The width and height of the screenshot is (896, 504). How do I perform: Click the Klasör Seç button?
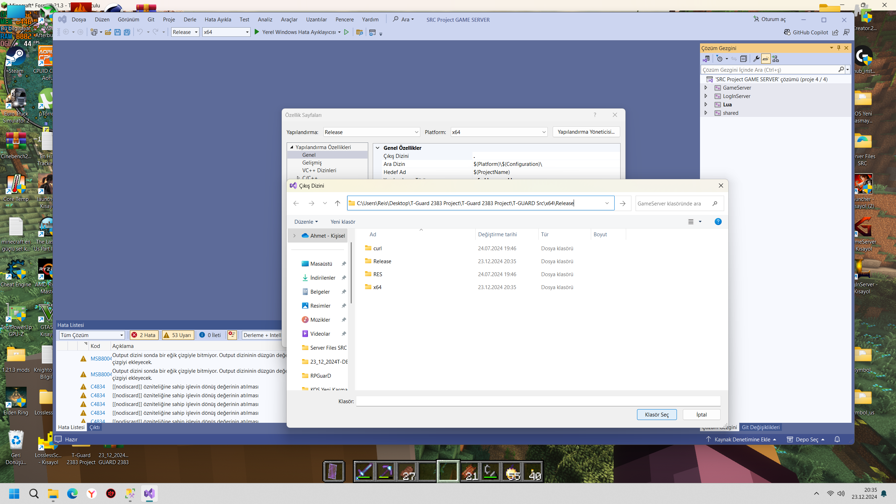tap(657, 414)
